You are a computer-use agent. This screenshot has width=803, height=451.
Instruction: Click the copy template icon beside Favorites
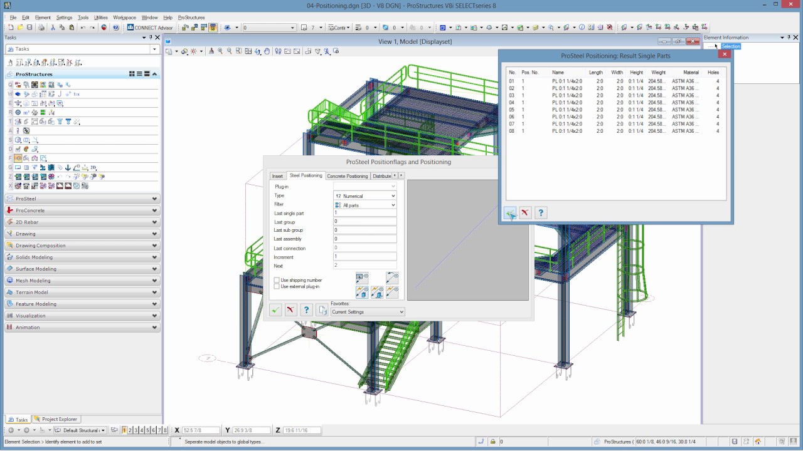tap(322, 310)
